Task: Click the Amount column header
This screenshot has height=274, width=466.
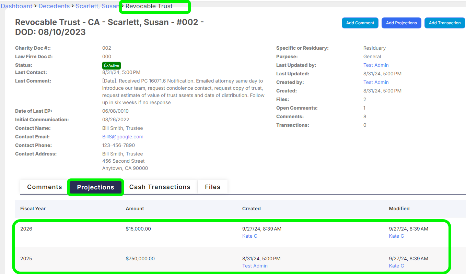Action: click(x=135, y=209)
